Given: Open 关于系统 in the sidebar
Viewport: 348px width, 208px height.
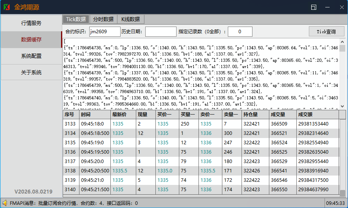Looking at the screenshot, I should 31,72.
